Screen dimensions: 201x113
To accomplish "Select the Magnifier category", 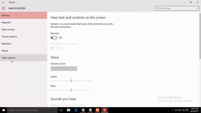I will click(24, 22).
